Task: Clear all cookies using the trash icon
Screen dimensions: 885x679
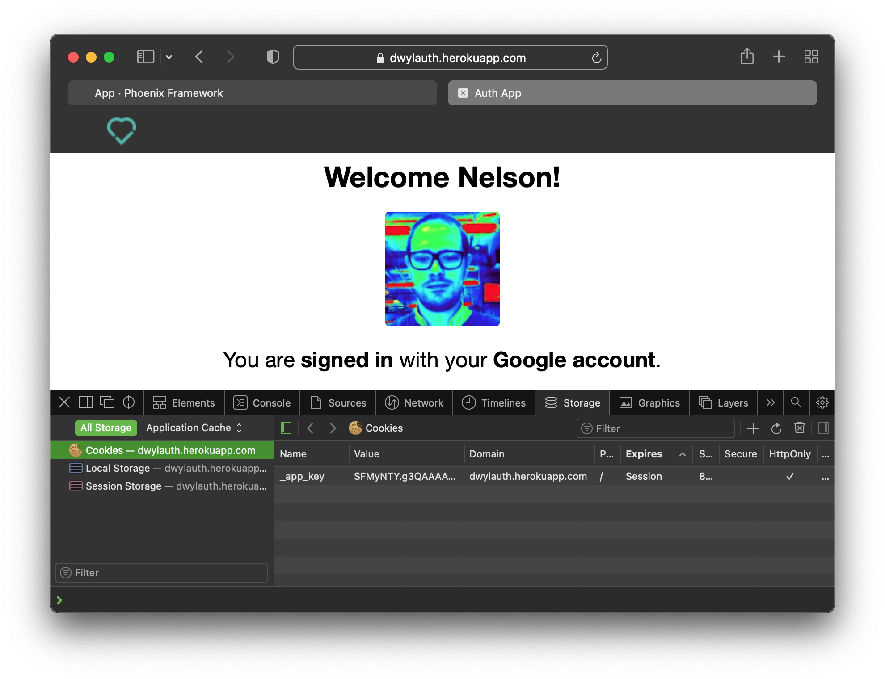Action: pos(799,428)
